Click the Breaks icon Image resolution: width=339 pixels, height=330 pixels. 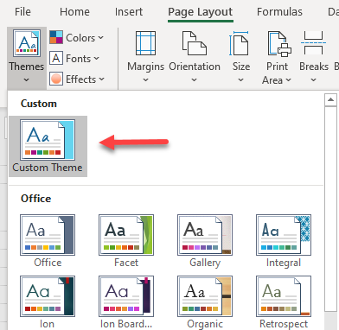click(x=313, y=43)
